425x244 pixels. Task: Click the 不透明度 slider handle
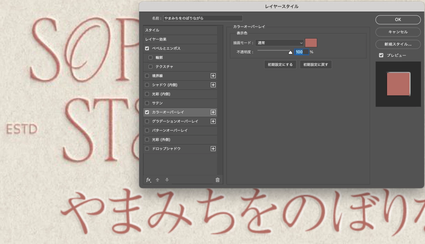click(x=290, y=53)
